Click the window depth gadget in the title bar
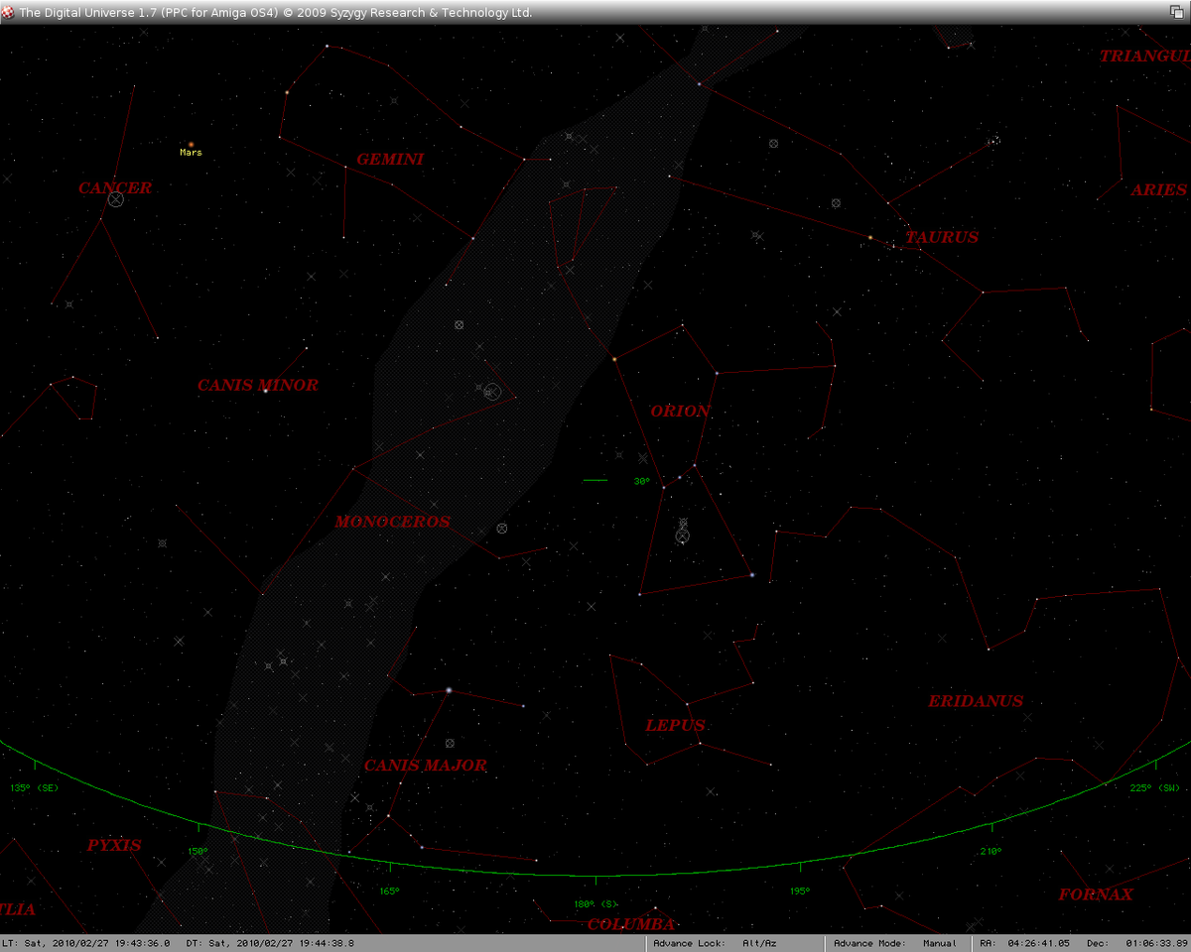Viewport: 1191px width, 952px height. [x=1177, y=12]
